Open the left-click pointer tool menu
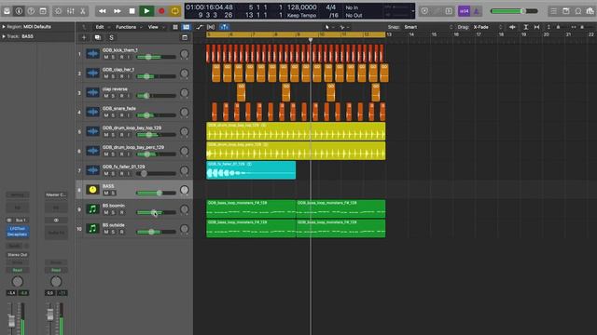597x335 pixels. pyautogui.click(x=328, y=27)
